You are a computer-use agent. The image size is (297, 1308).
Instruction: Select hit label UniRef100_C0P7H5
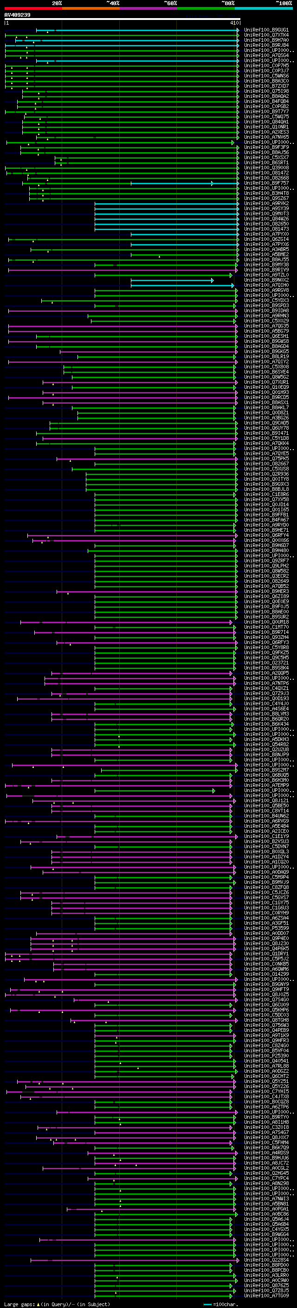tap(266, 65)
